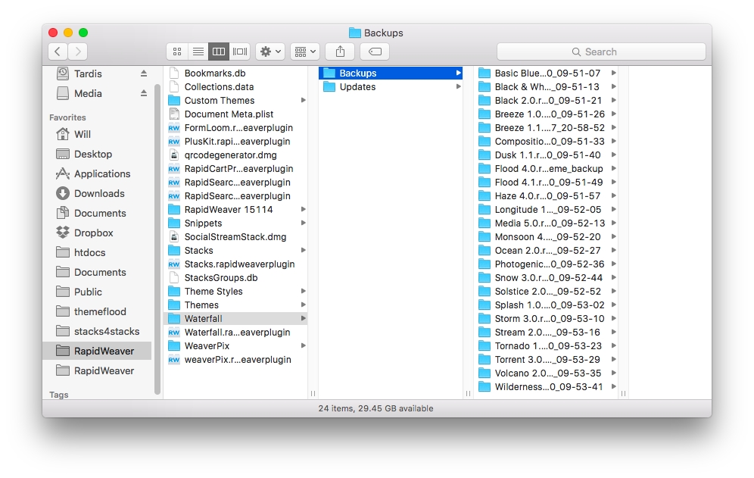The image size is (754, 478).
Task: Open the Basic Blue backup folder
Action: point(547,73)
